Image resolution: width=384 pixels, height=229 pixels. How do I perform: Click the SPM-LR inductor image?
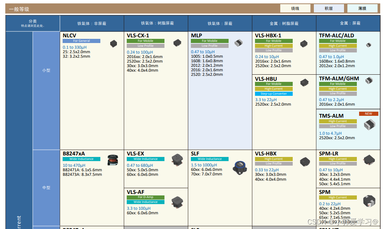[369, 160]
